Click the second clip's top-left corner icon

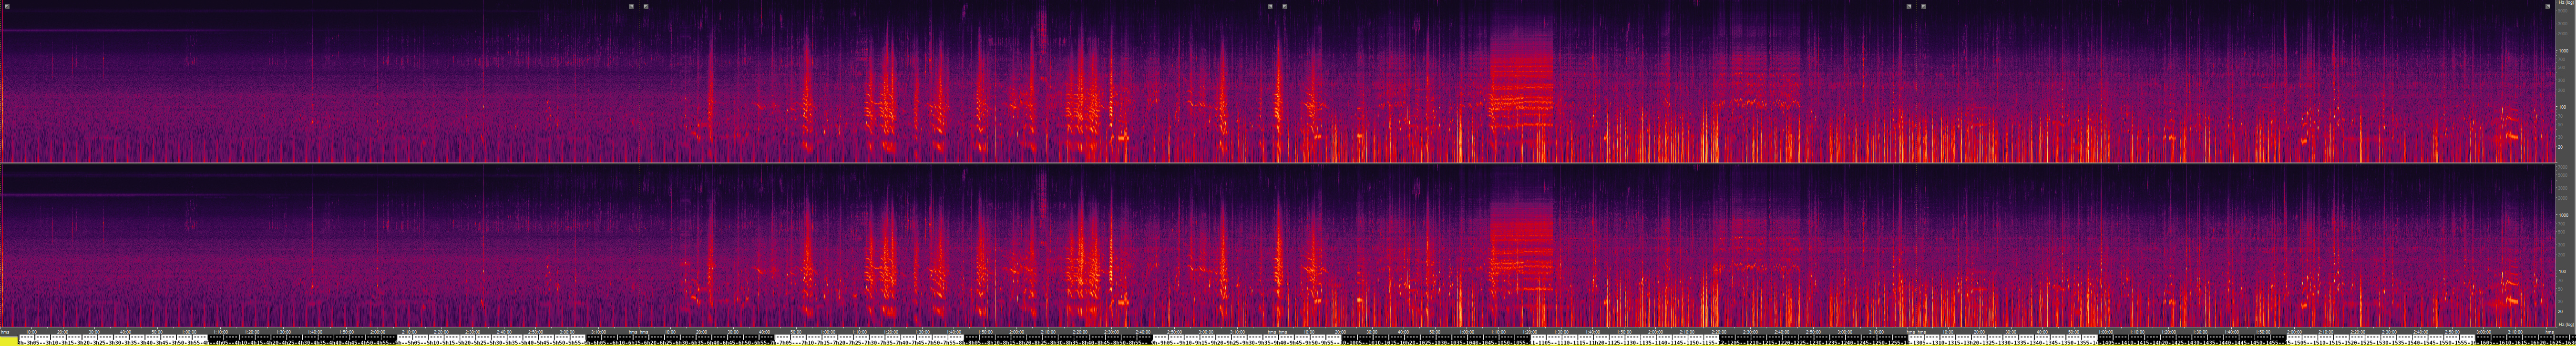point(646,6)
